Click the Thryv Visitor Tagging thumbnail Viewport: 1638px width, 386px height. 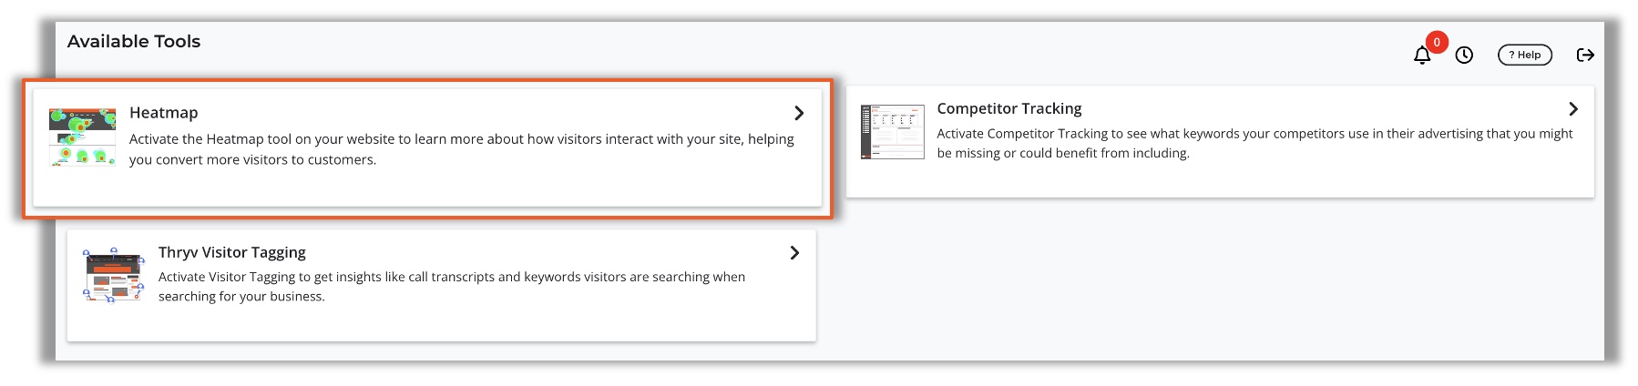click(114, 275)
